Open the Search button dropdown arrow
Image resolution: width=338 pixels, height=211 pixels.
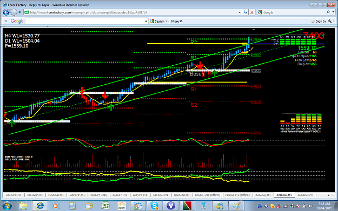click(166, 21)
